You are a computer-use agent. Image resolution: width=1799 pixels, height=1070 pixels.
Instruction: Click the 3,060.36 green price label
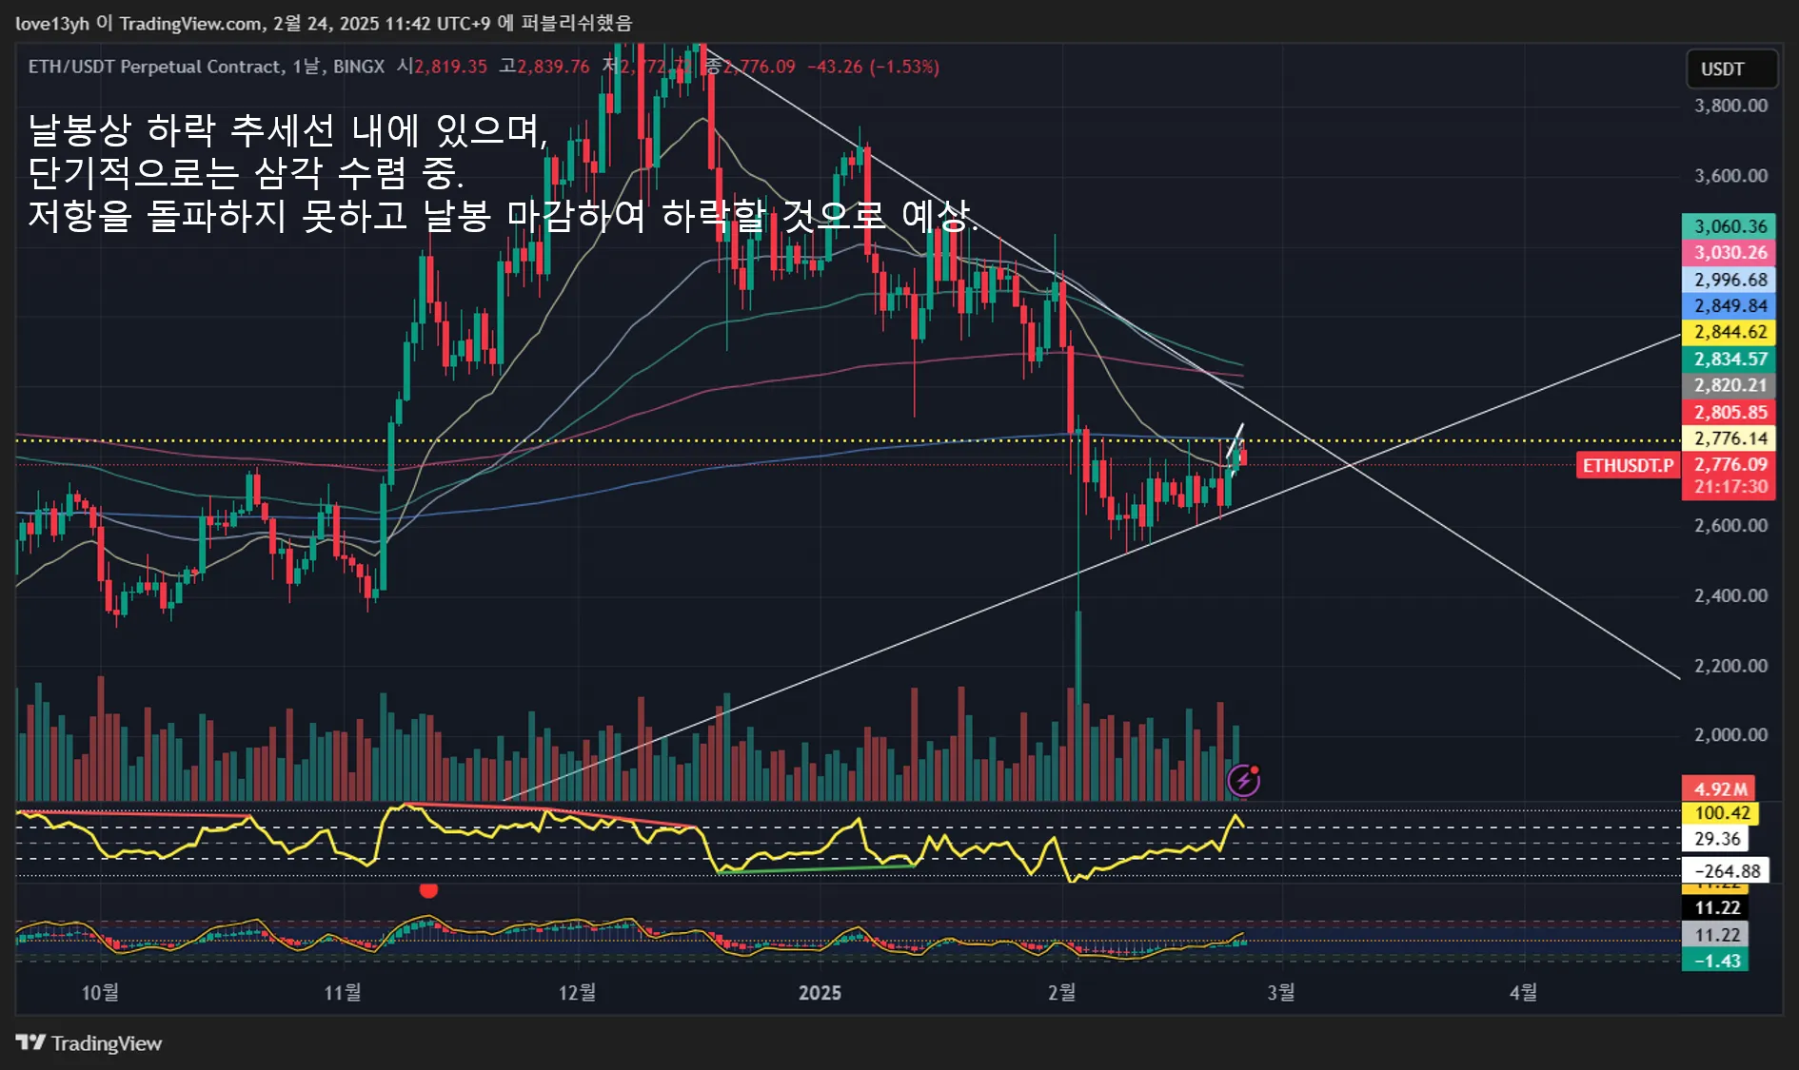coord(1729,226)
